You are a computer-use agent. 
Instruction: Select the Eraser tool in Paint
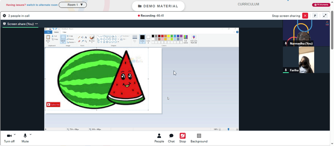coord(79,41)
